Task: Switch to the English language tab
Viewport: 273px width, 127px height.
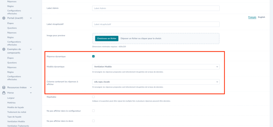Action: coord(261,17)
